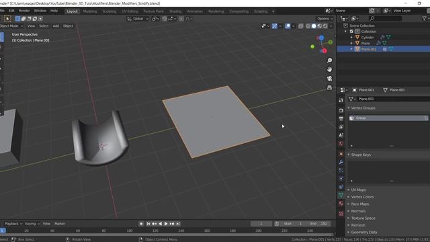
Task: Switch perspective/orthographic grid gizmo icon
Action: [x=329, y=87]
